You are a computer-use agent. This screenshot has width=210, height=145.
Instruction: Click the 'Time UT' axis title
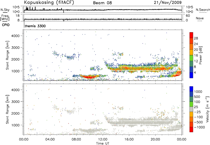click(103, 143)
